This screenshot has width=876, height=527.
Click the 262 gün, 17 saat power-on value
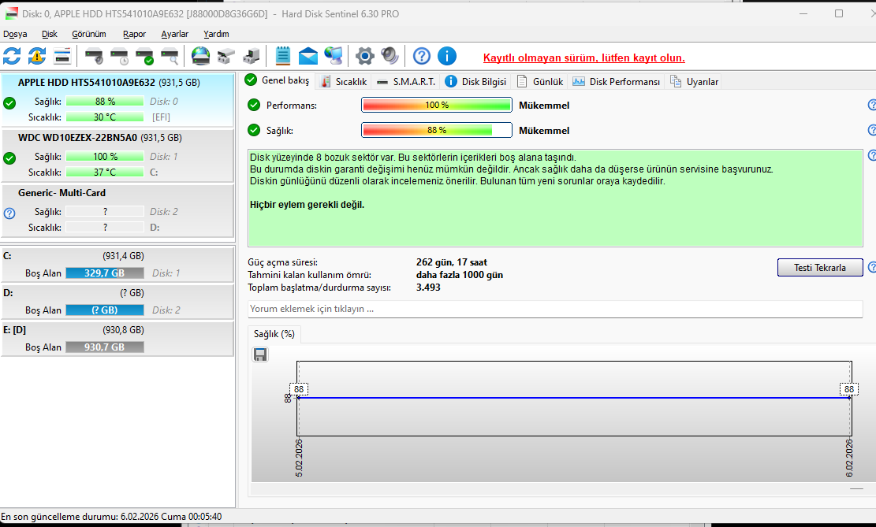pos(452,262)
